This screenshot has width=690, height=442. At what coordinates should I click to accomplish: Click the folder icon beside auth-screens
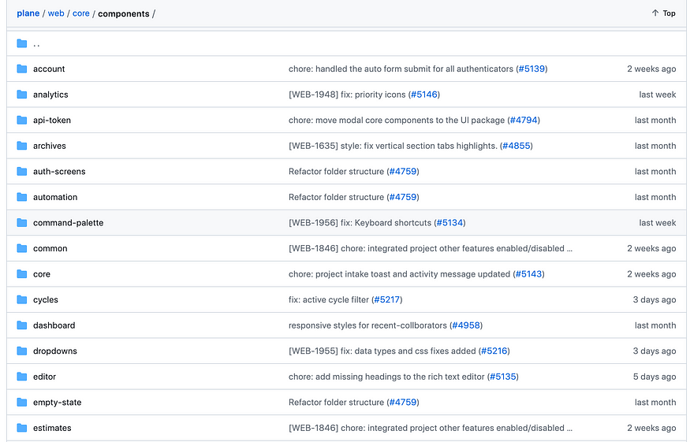(x=21, y=172)
